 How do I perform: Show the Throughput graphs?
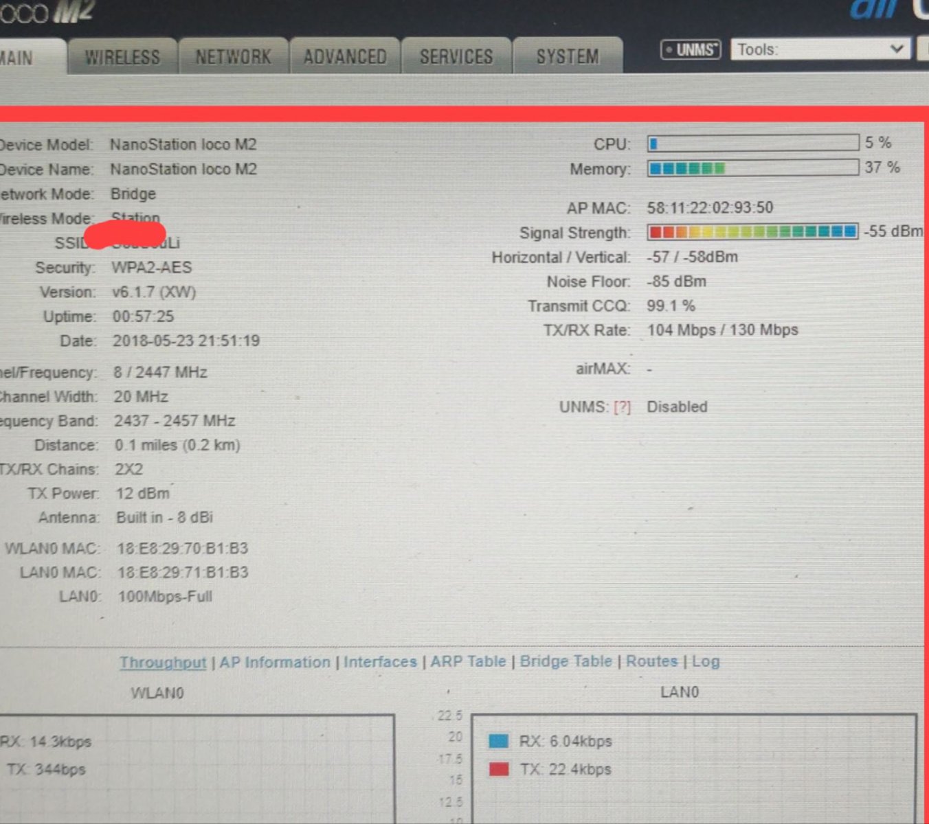click(x=163, y=663)
